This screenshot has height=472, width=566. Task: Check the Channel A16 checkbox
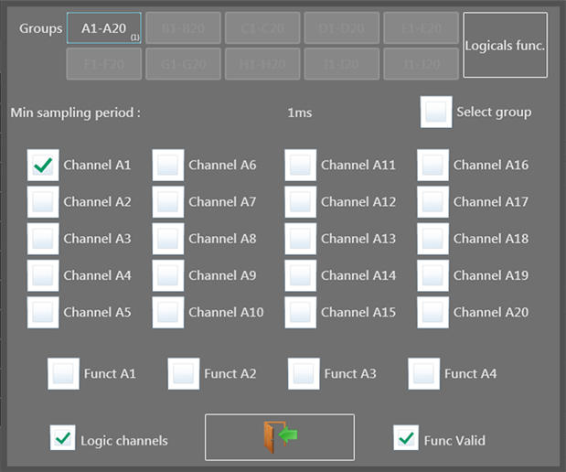coord(433,166)
